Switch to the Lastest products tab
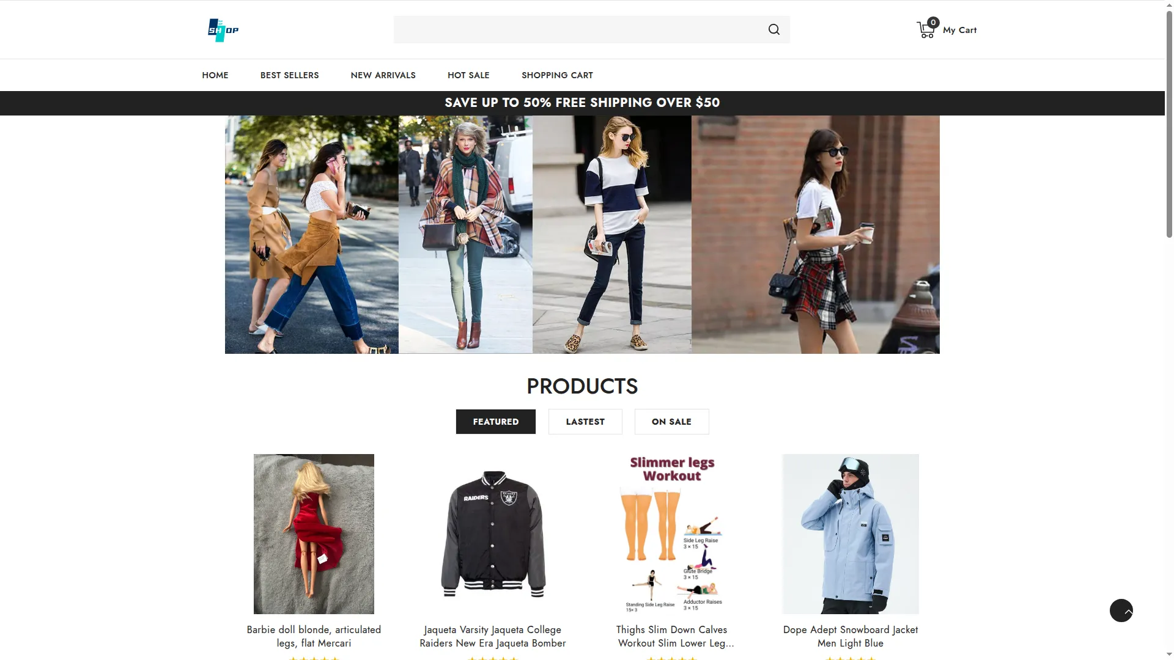The height and width of the screenshot is (660, 1174). [585, 422]
